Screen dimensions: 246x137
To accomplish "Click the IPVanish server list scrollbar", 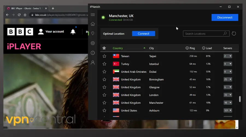I will [240, 99].
